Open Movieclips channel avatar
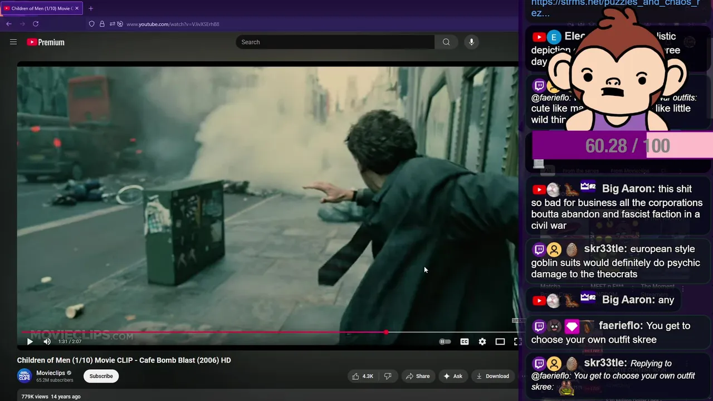 (x=25, y=376)
